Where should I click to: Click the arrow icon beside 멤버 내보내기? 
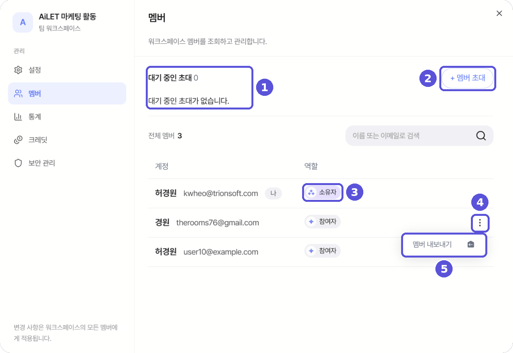[471, 245]
